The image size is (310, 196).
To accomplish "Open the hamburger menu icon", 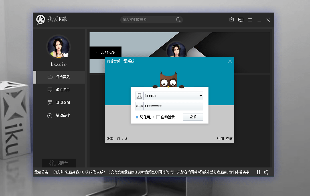I will [x=250, y=20].
